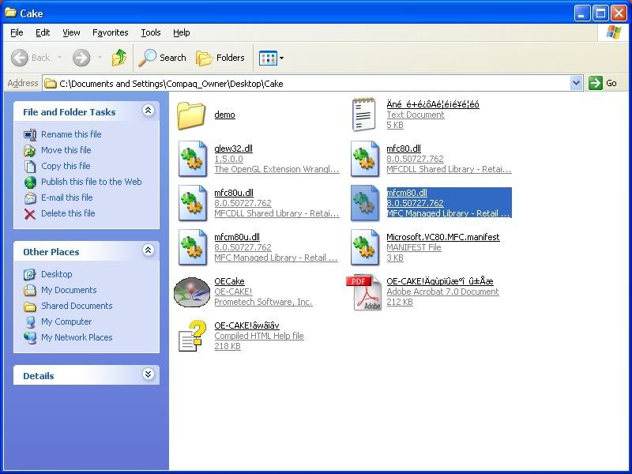Click the Microsoft.VC80.MFC.manifest name
Screen dimensions: 632x474
coord(443,237)
